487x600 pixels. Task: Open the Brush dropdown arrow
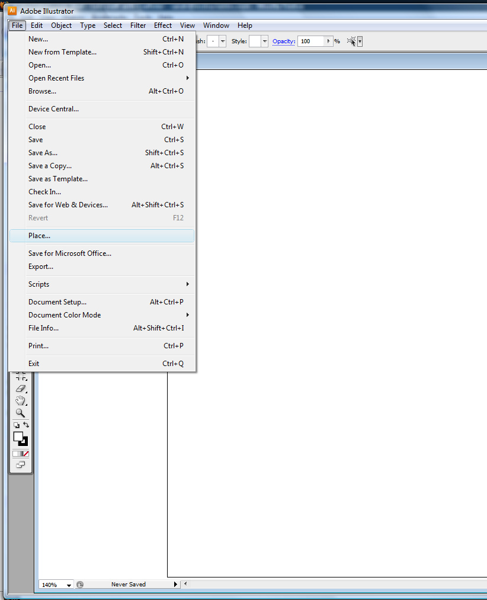pyautogui.click(x=222, y=41)
